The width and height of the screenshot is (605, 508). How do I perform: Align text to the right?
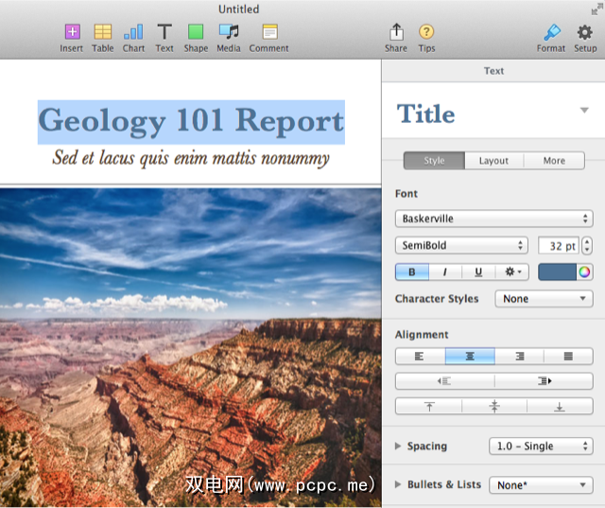coord(519,357)
